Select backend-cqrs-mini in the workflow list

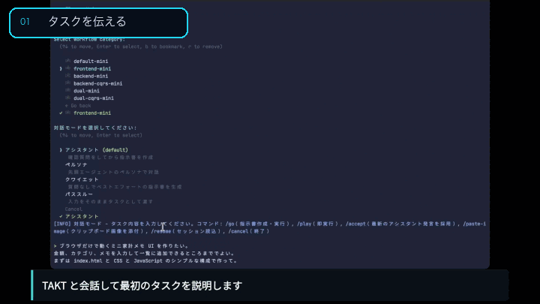(x=97, y=83)
